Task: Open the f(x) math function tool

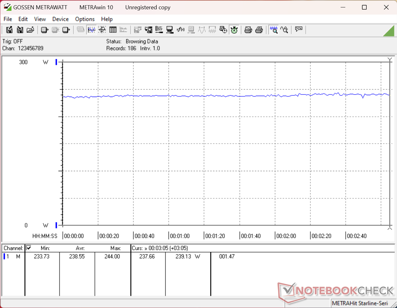Action: tap(181, 30)
